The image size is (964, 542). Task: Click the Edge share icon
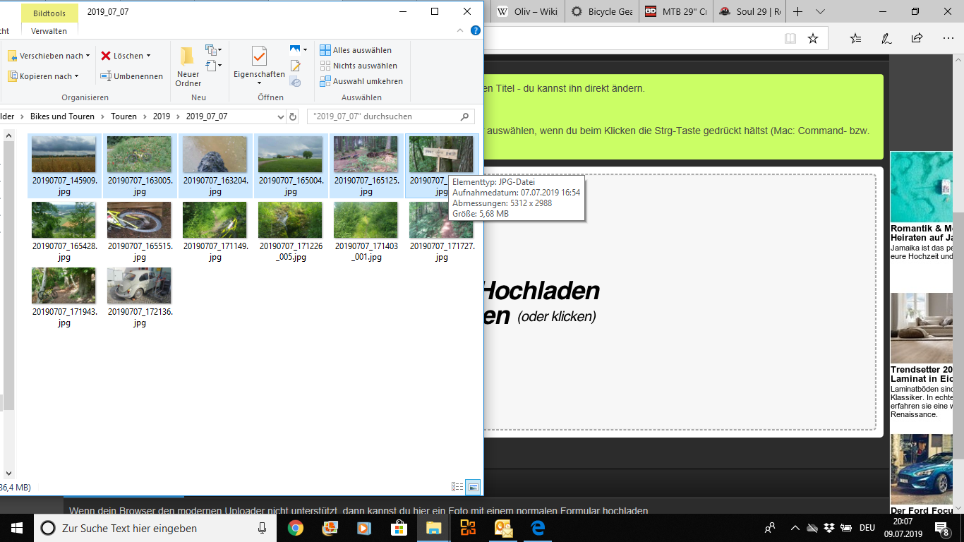tap(917, 38)
